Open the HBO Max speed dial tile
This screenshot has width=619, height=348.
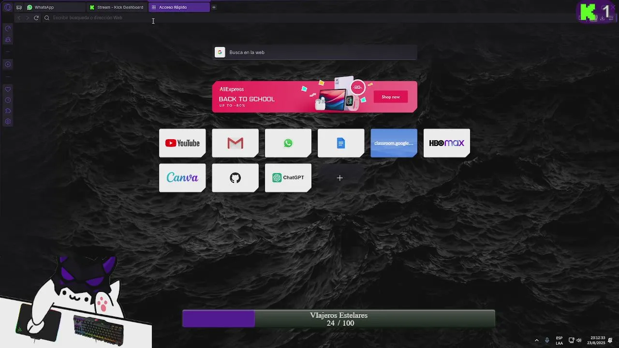[447, 143]
